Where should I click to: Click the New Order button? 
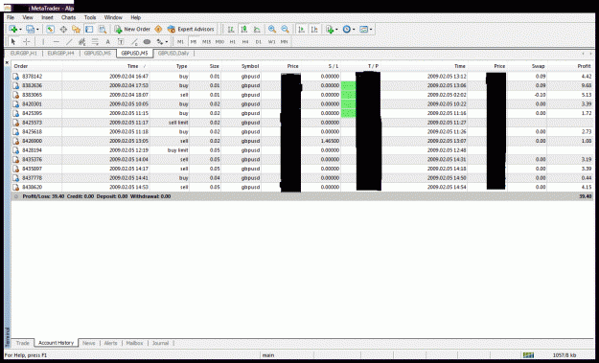(132, 29)
